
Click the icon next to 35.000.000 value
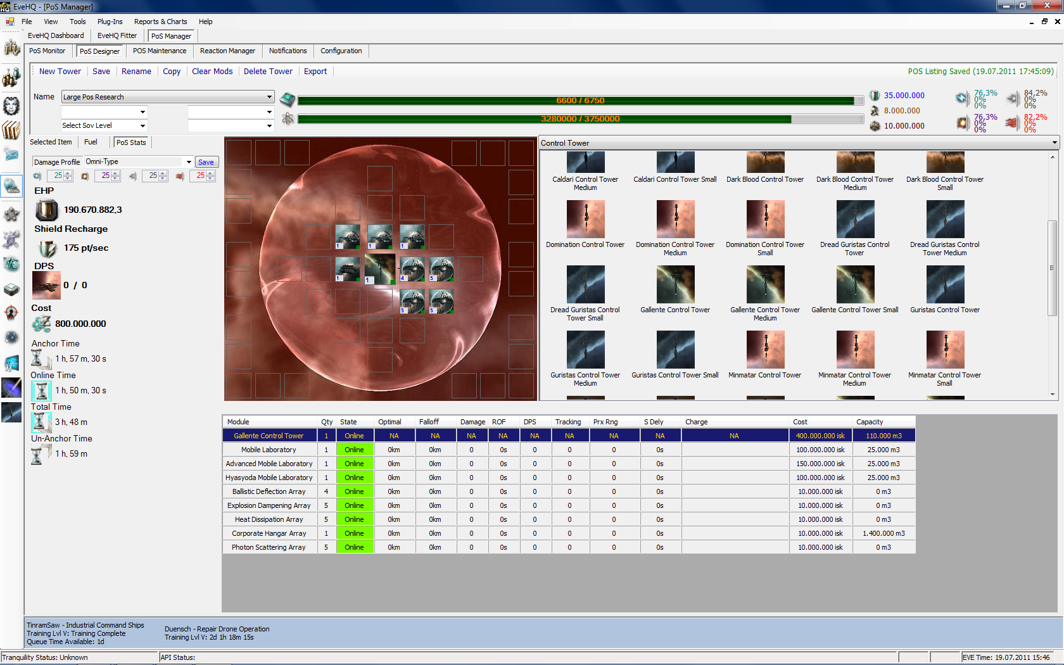click(875, 96)
